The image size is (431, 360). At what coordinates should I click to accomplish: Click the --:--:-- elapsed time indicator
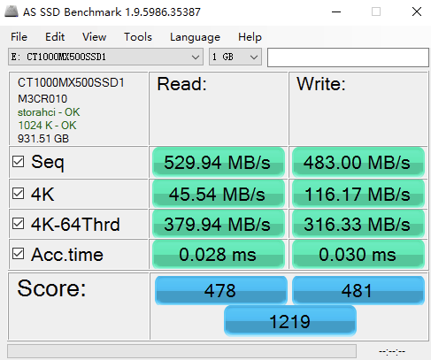click(392, 351)
